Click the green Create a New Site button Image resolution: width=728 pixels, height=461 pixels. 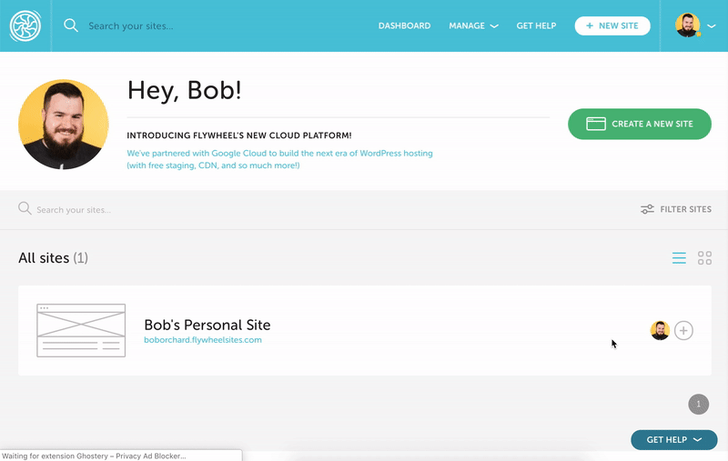point(639,124)
